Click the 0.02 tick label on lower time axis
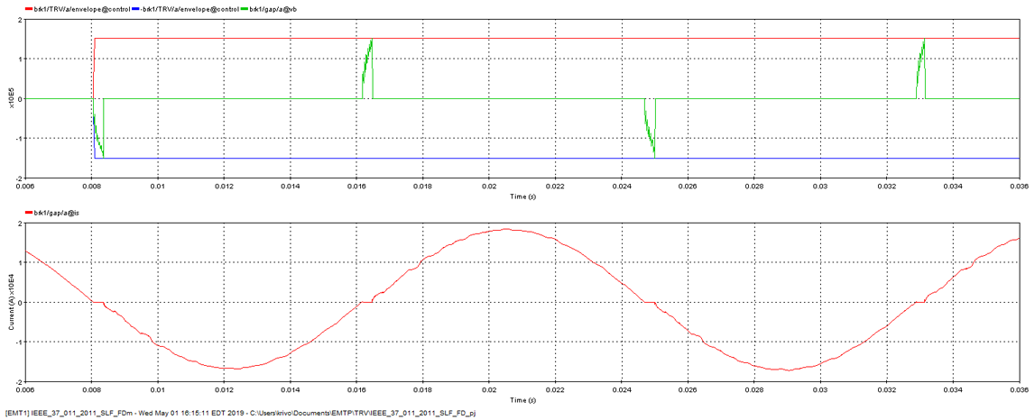1035x420 pixels. point(489,389)
